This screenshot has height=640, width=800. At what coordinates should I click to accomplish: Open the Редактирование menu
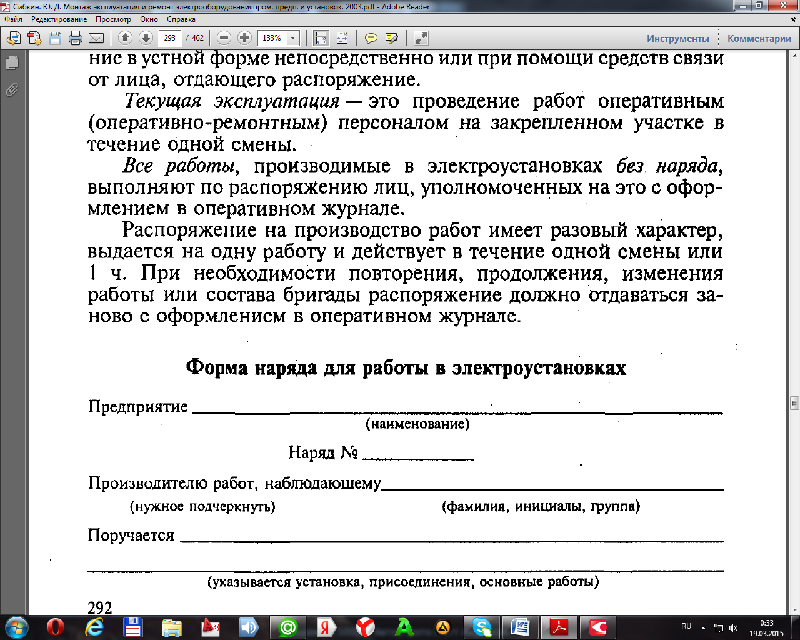59,19
